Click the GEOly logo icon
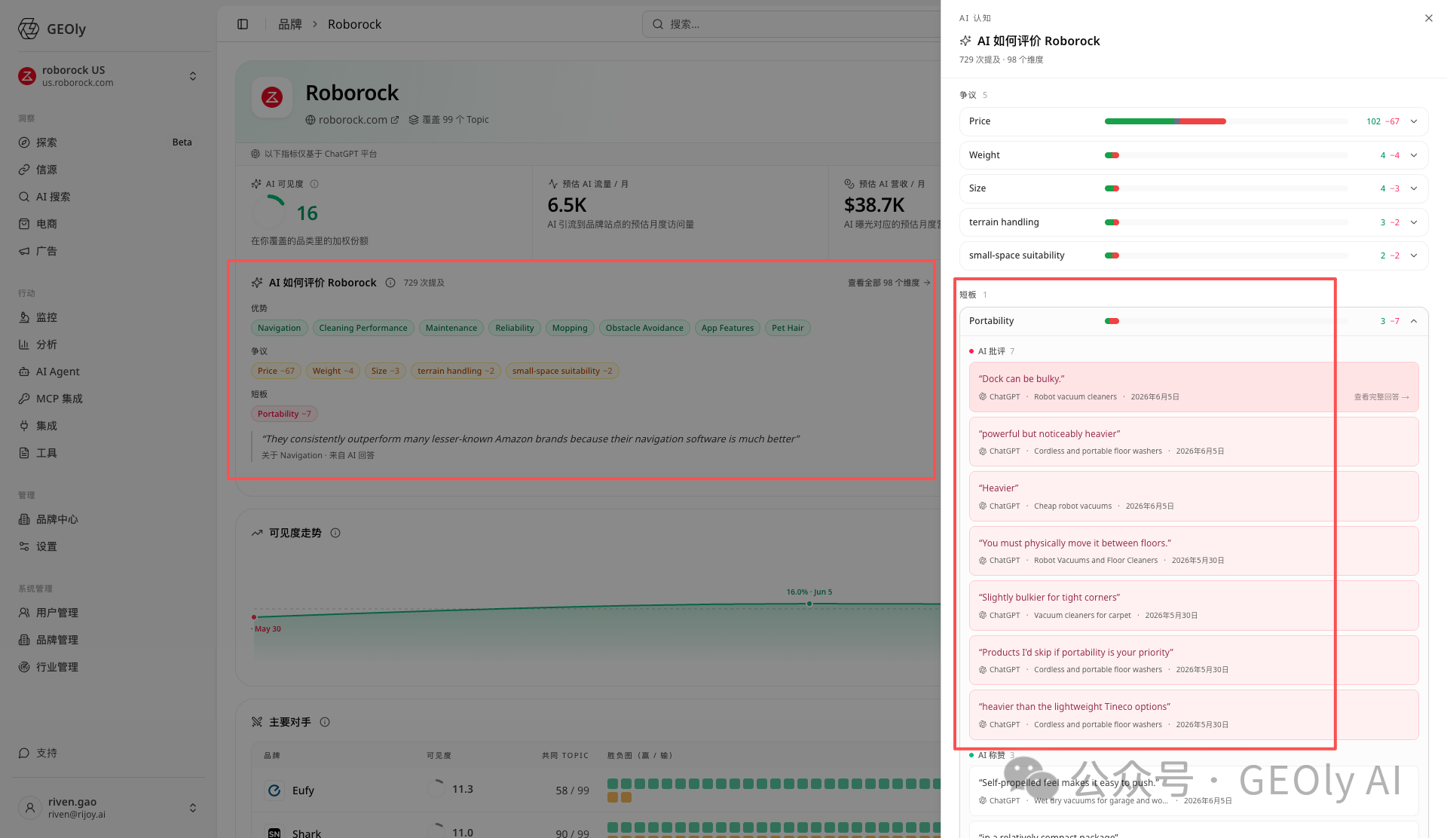1447x838 pixels. pyautogui.click(x=29, y=29)
